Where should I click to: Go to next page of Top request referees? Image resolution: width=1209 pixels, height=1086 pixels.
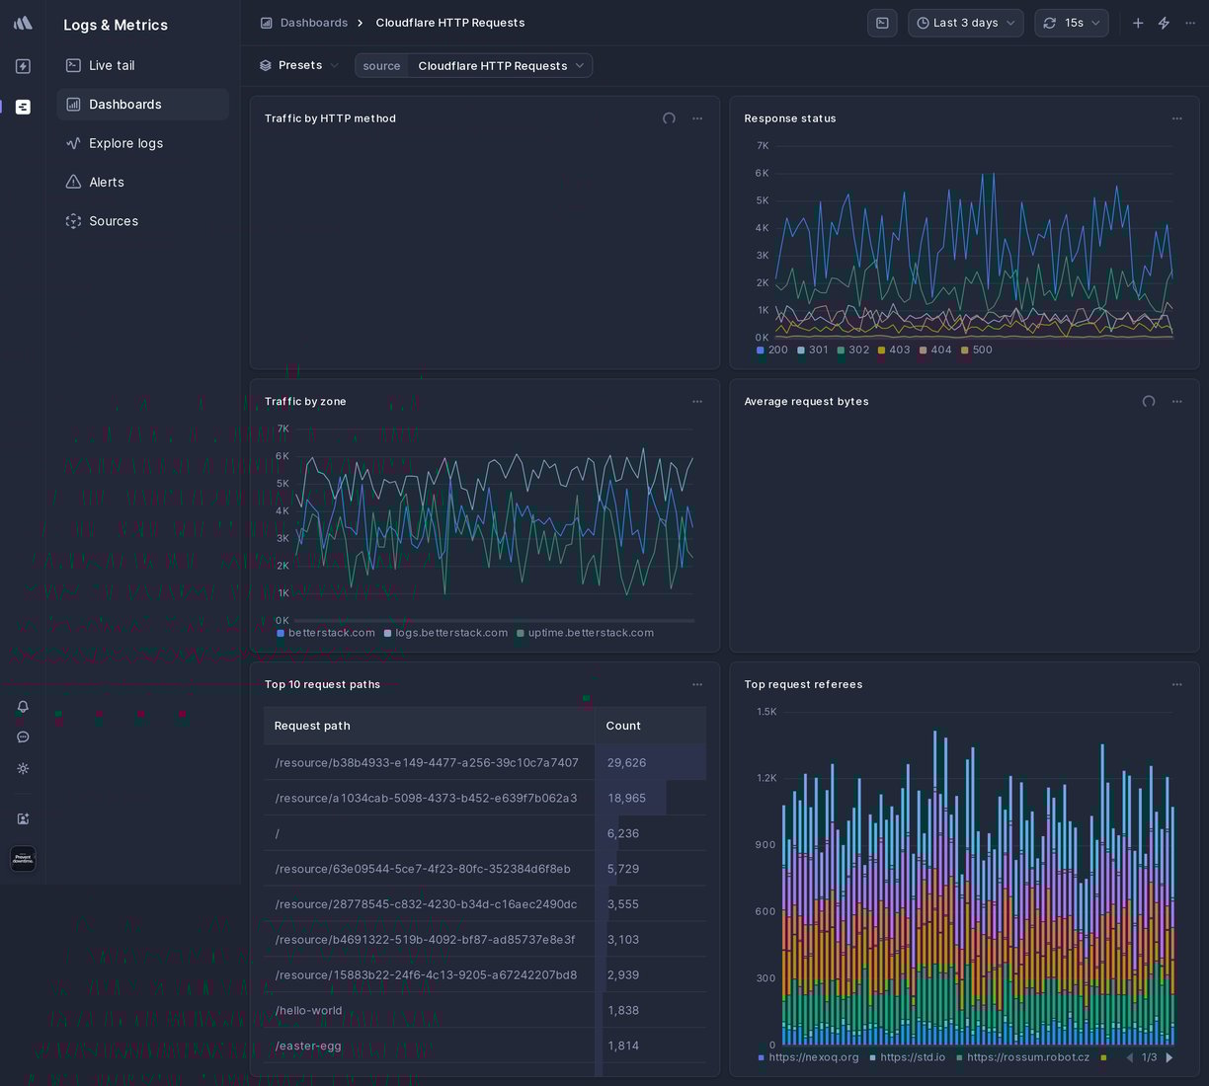(x=1169, y=1057)
